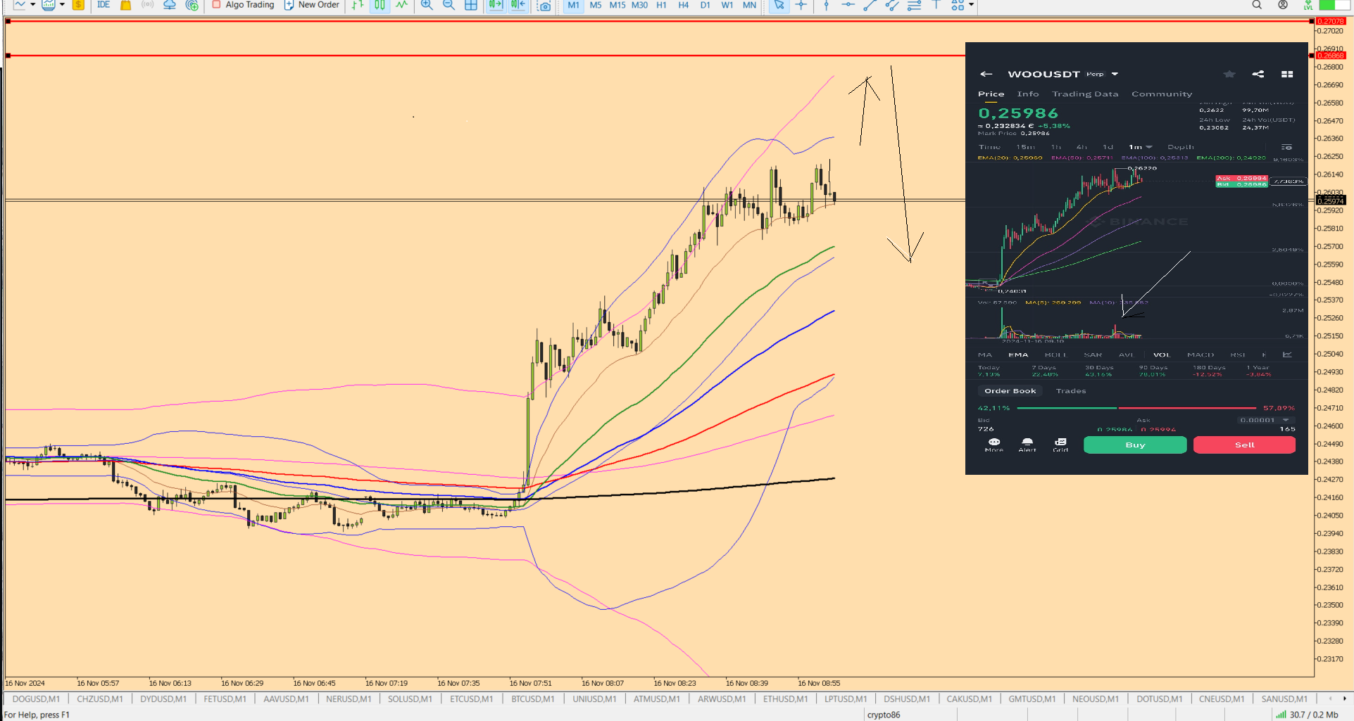Switch to the DOGUSD,M1 chart tab

click(x=36, y=698)
